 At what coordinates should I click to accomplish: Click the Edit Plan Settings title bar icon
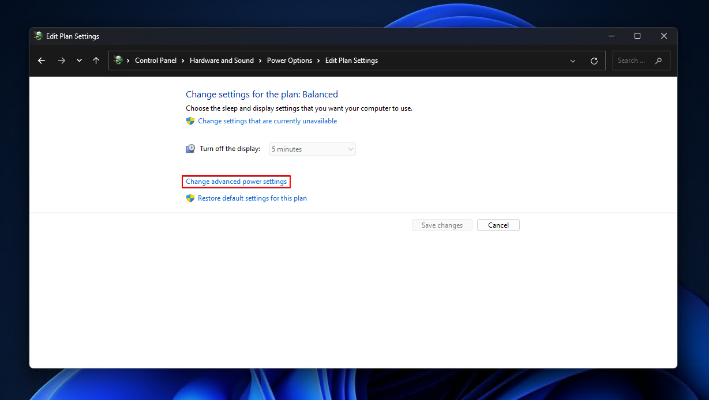37,36
